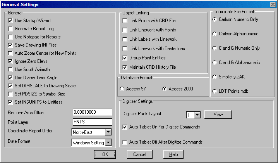Select Access 97 database format

[x=123, y=89]
